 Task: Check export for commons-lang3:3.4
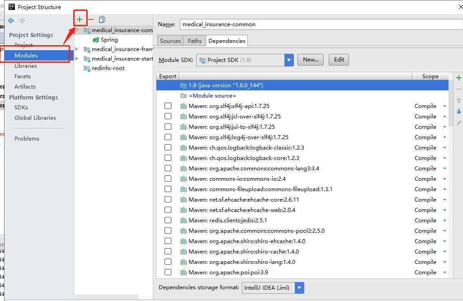(168, 168)
